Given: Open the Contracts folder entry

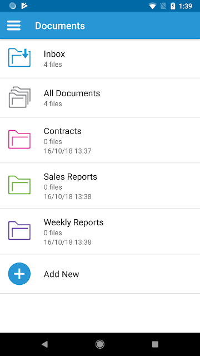Looking at the screenshot, I should (x=100, y=140).
